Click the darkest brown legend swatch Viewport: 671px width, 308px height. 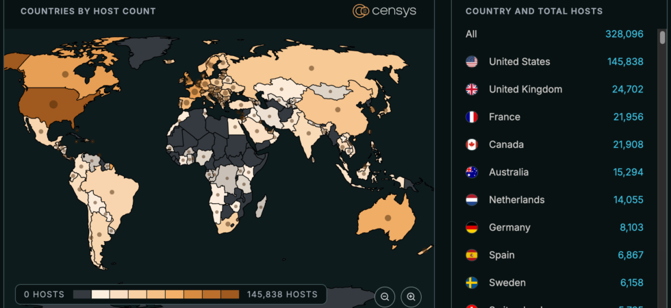(x=230, y=294)
